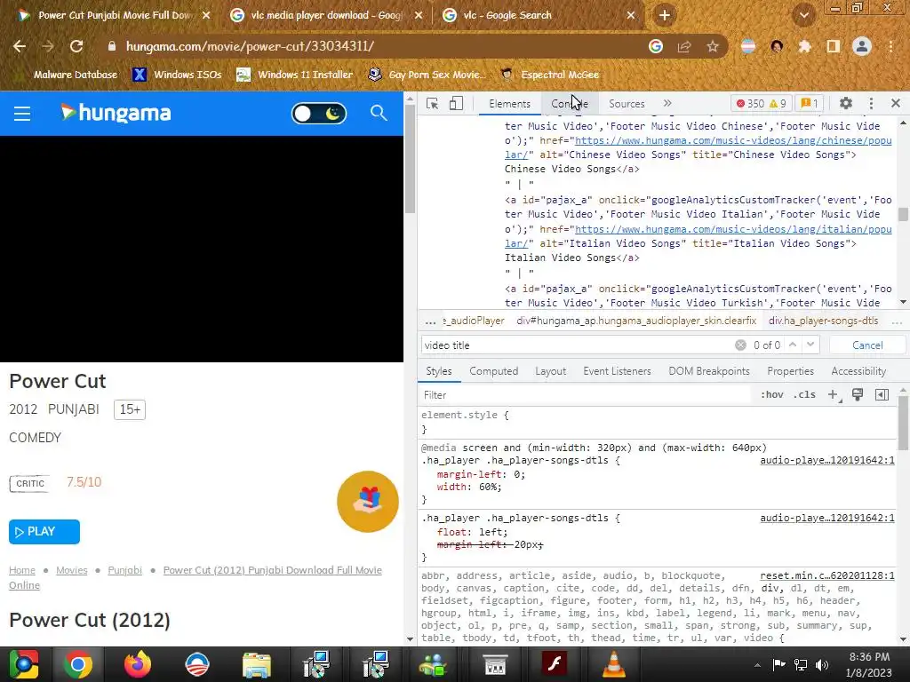The height and width of the screenshot is (682, 910).
Task: Open DevTools settings gear
Action: coord(846,103)
